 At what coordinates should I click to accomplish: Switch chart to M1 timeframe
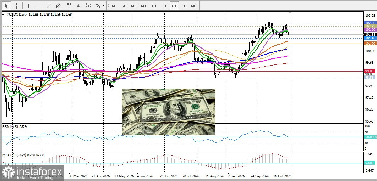[114, 6]
